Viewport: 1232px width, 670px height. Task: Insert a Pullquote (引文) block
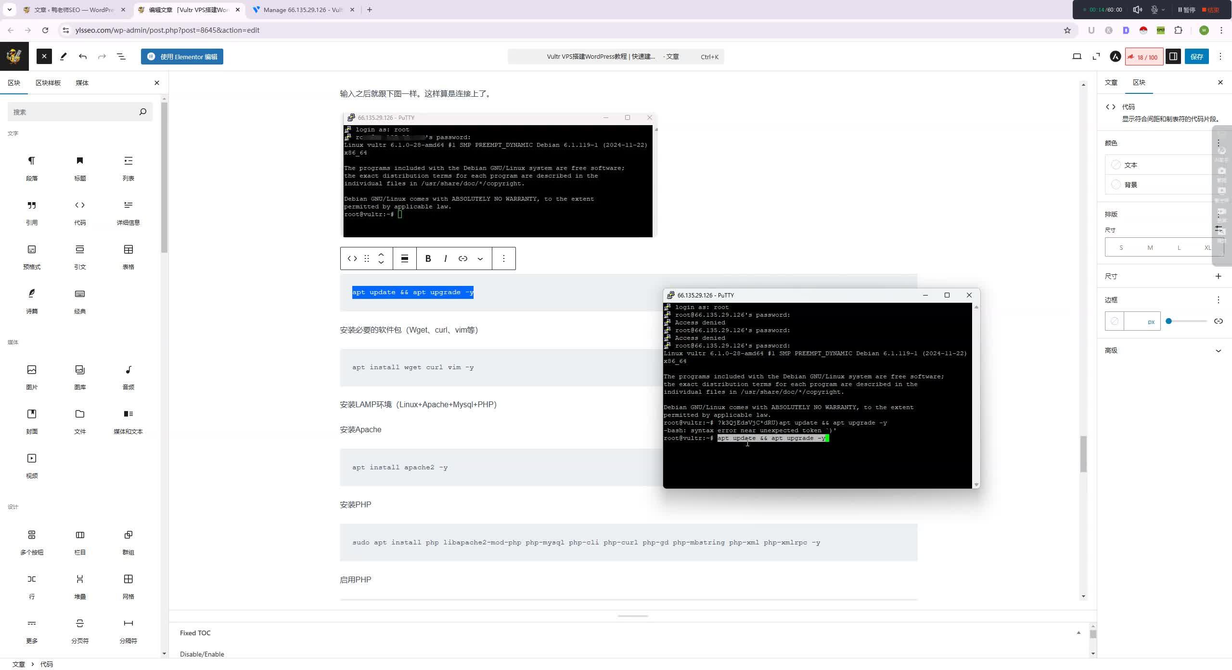pyautogui.click(x=80, y=257)
